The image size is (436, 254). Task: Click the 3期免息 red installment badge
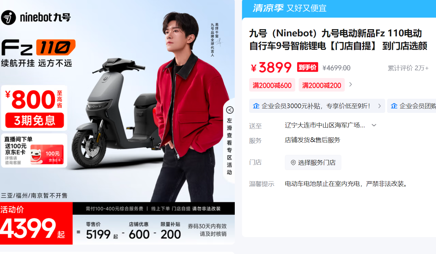(x=34, y=120)
